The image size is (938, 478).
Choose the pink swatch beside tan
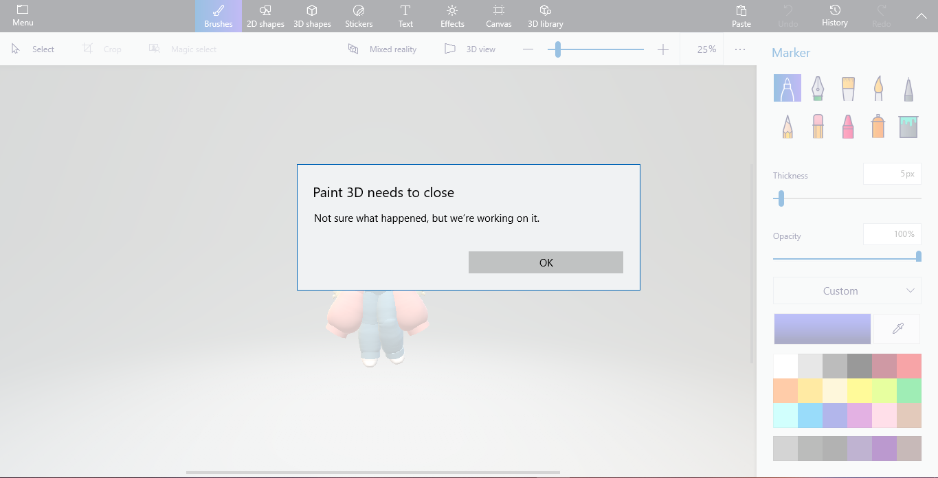884,416
